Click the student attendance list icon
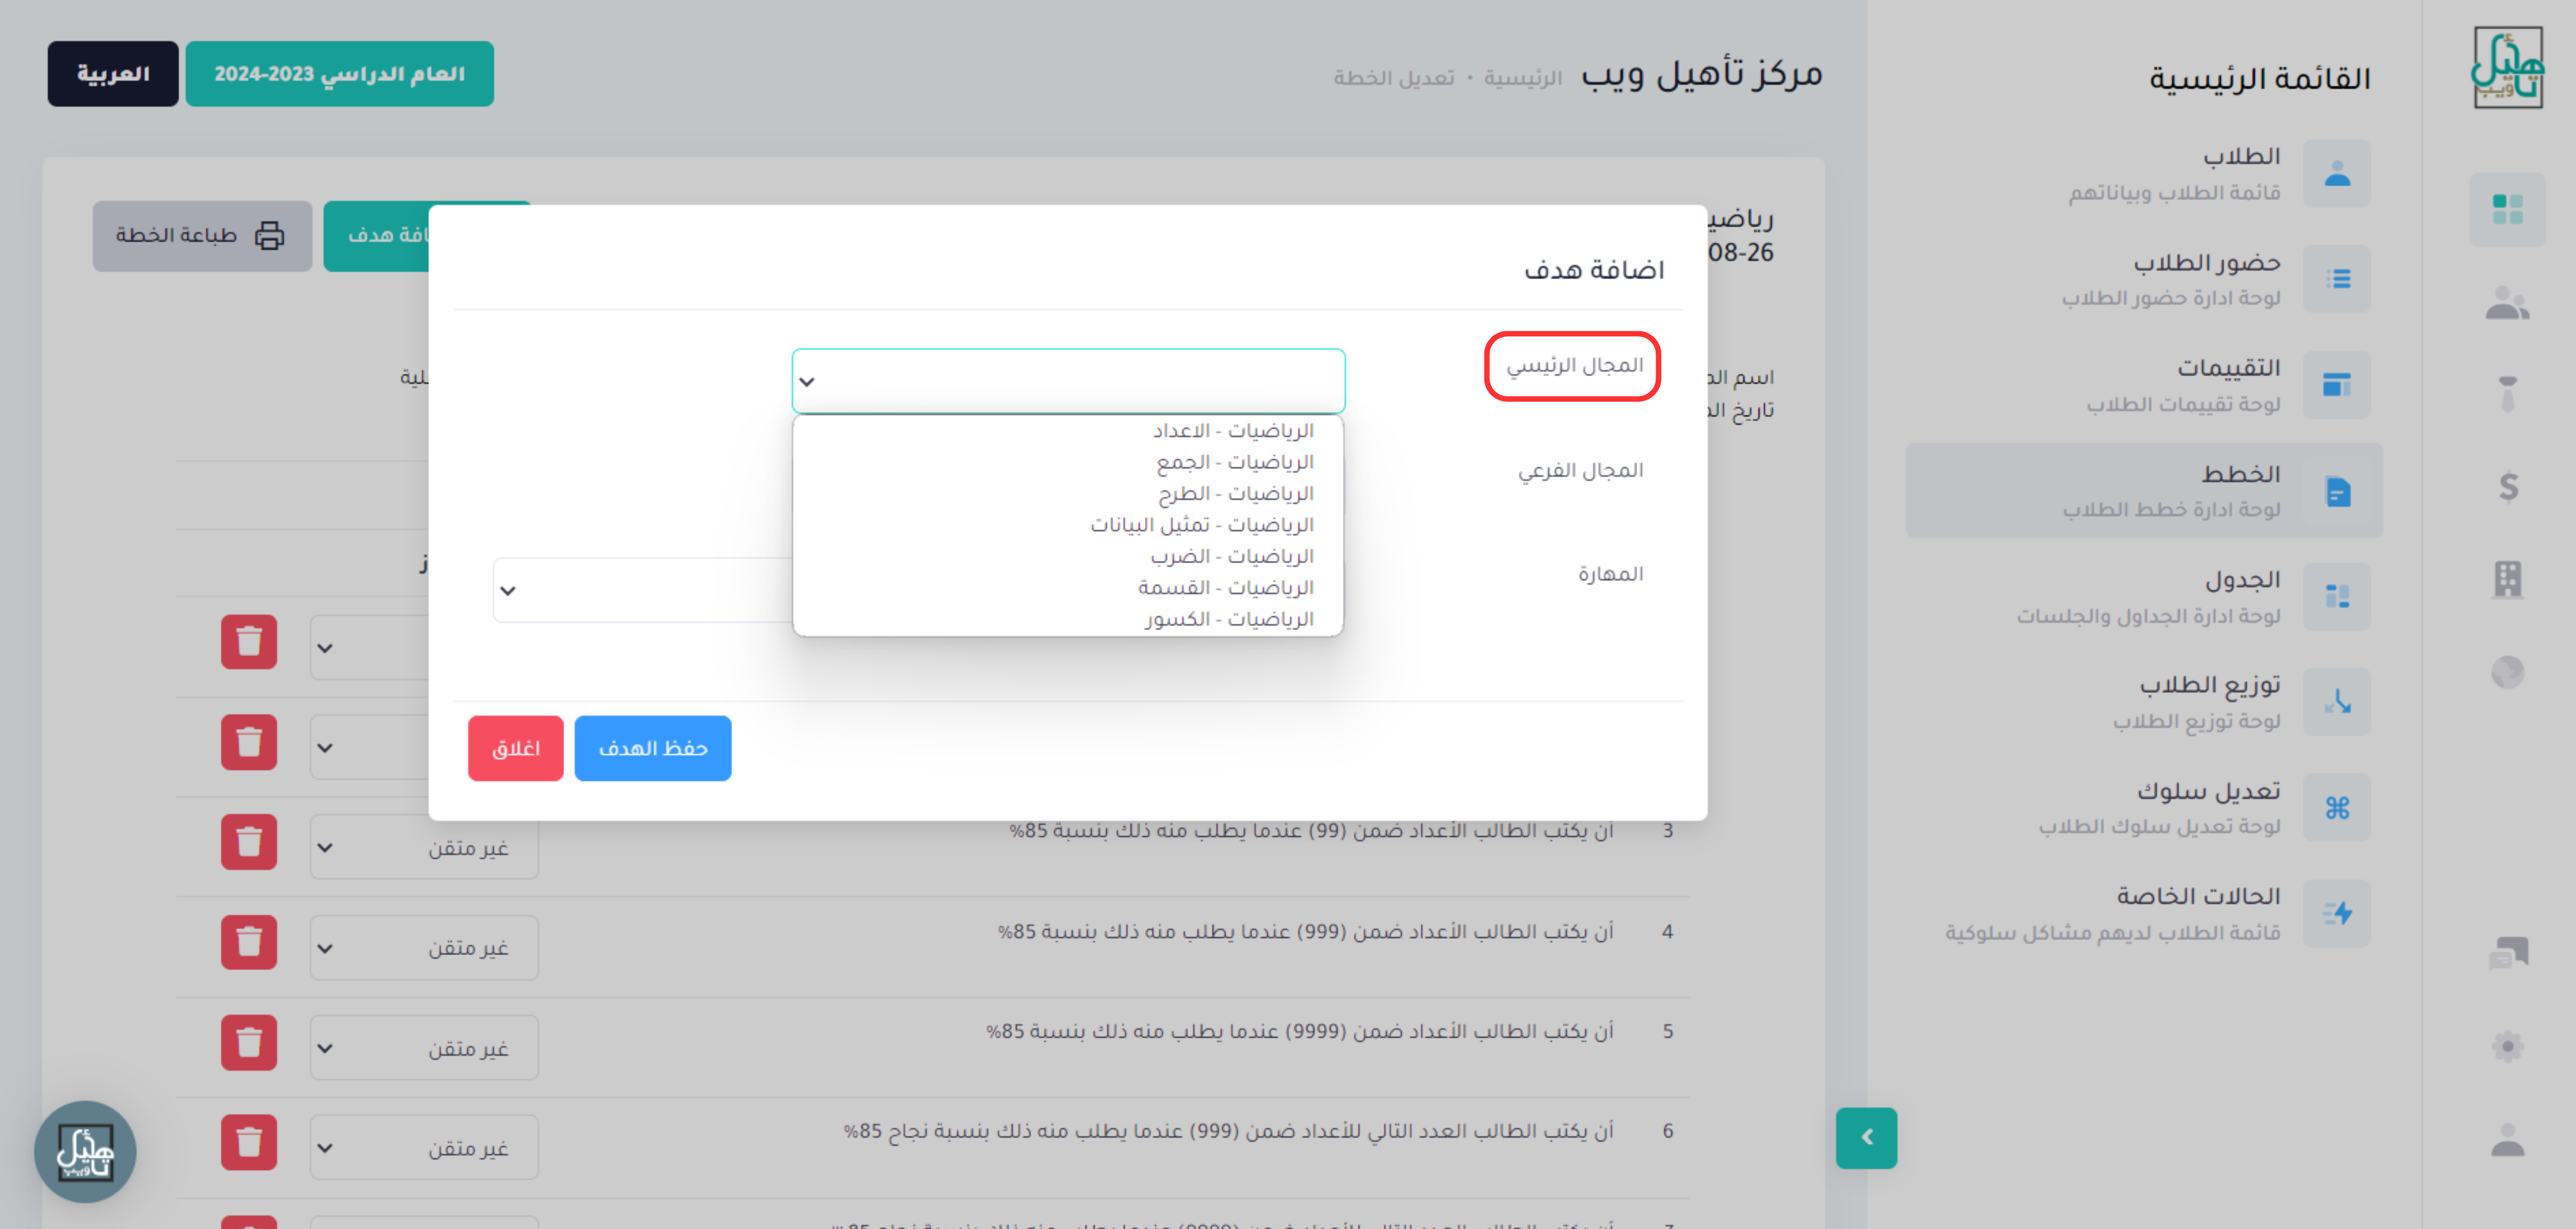This screenshot has width=2576, height=1229. (2337, 279)
